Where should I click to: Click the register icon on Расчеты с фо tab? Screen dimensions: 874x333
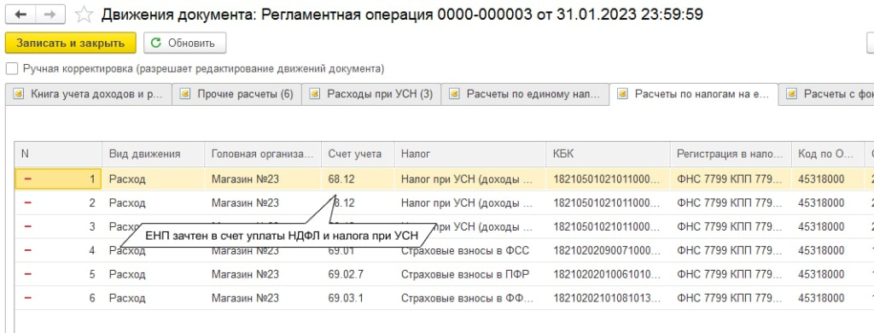point(791,94)
